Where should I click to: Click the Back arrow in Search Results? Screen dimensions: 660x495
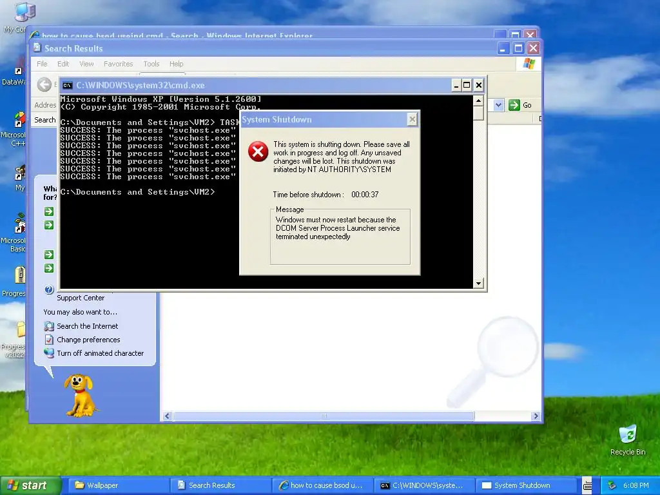tap(44, 84)
